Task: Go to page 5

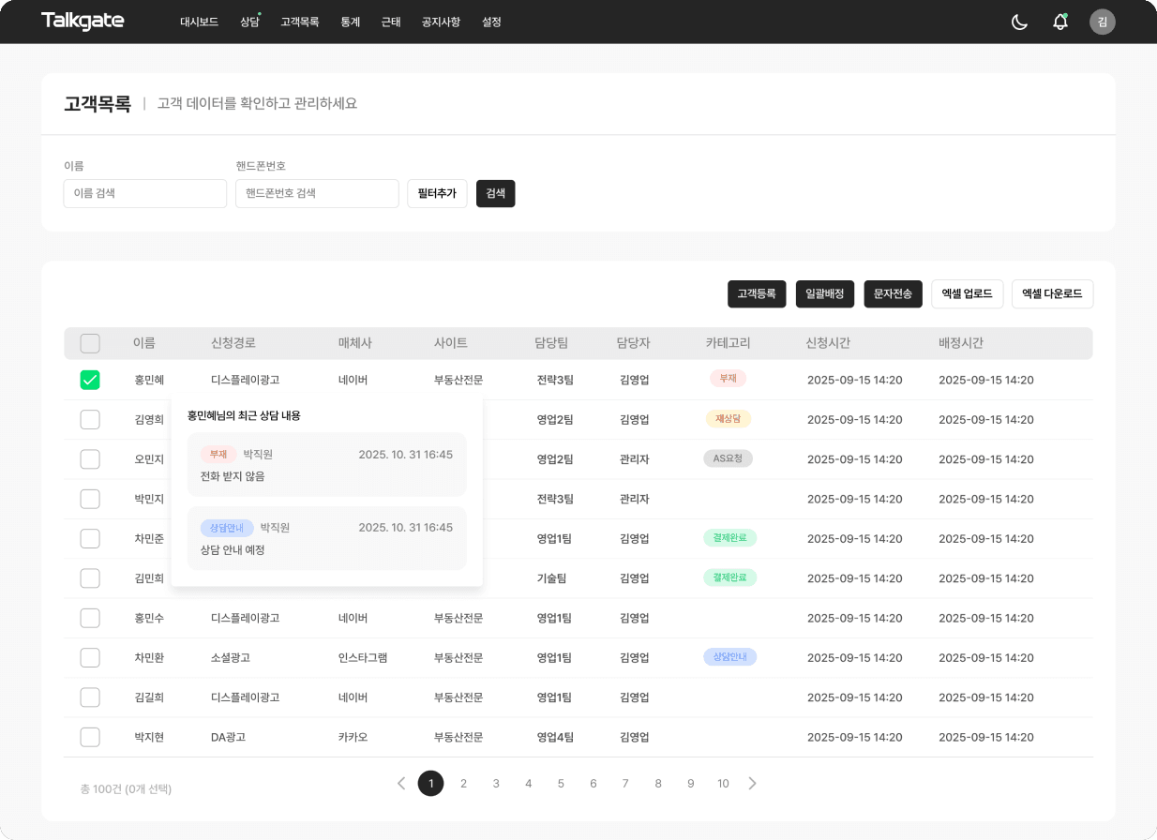Action: [x=561, y=783]
